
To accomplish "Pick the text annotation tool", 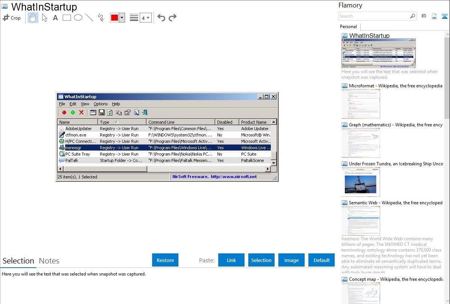I will point(55,18).
